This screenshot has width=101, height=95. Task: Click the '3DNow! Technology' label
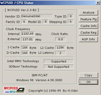[23, 66]
